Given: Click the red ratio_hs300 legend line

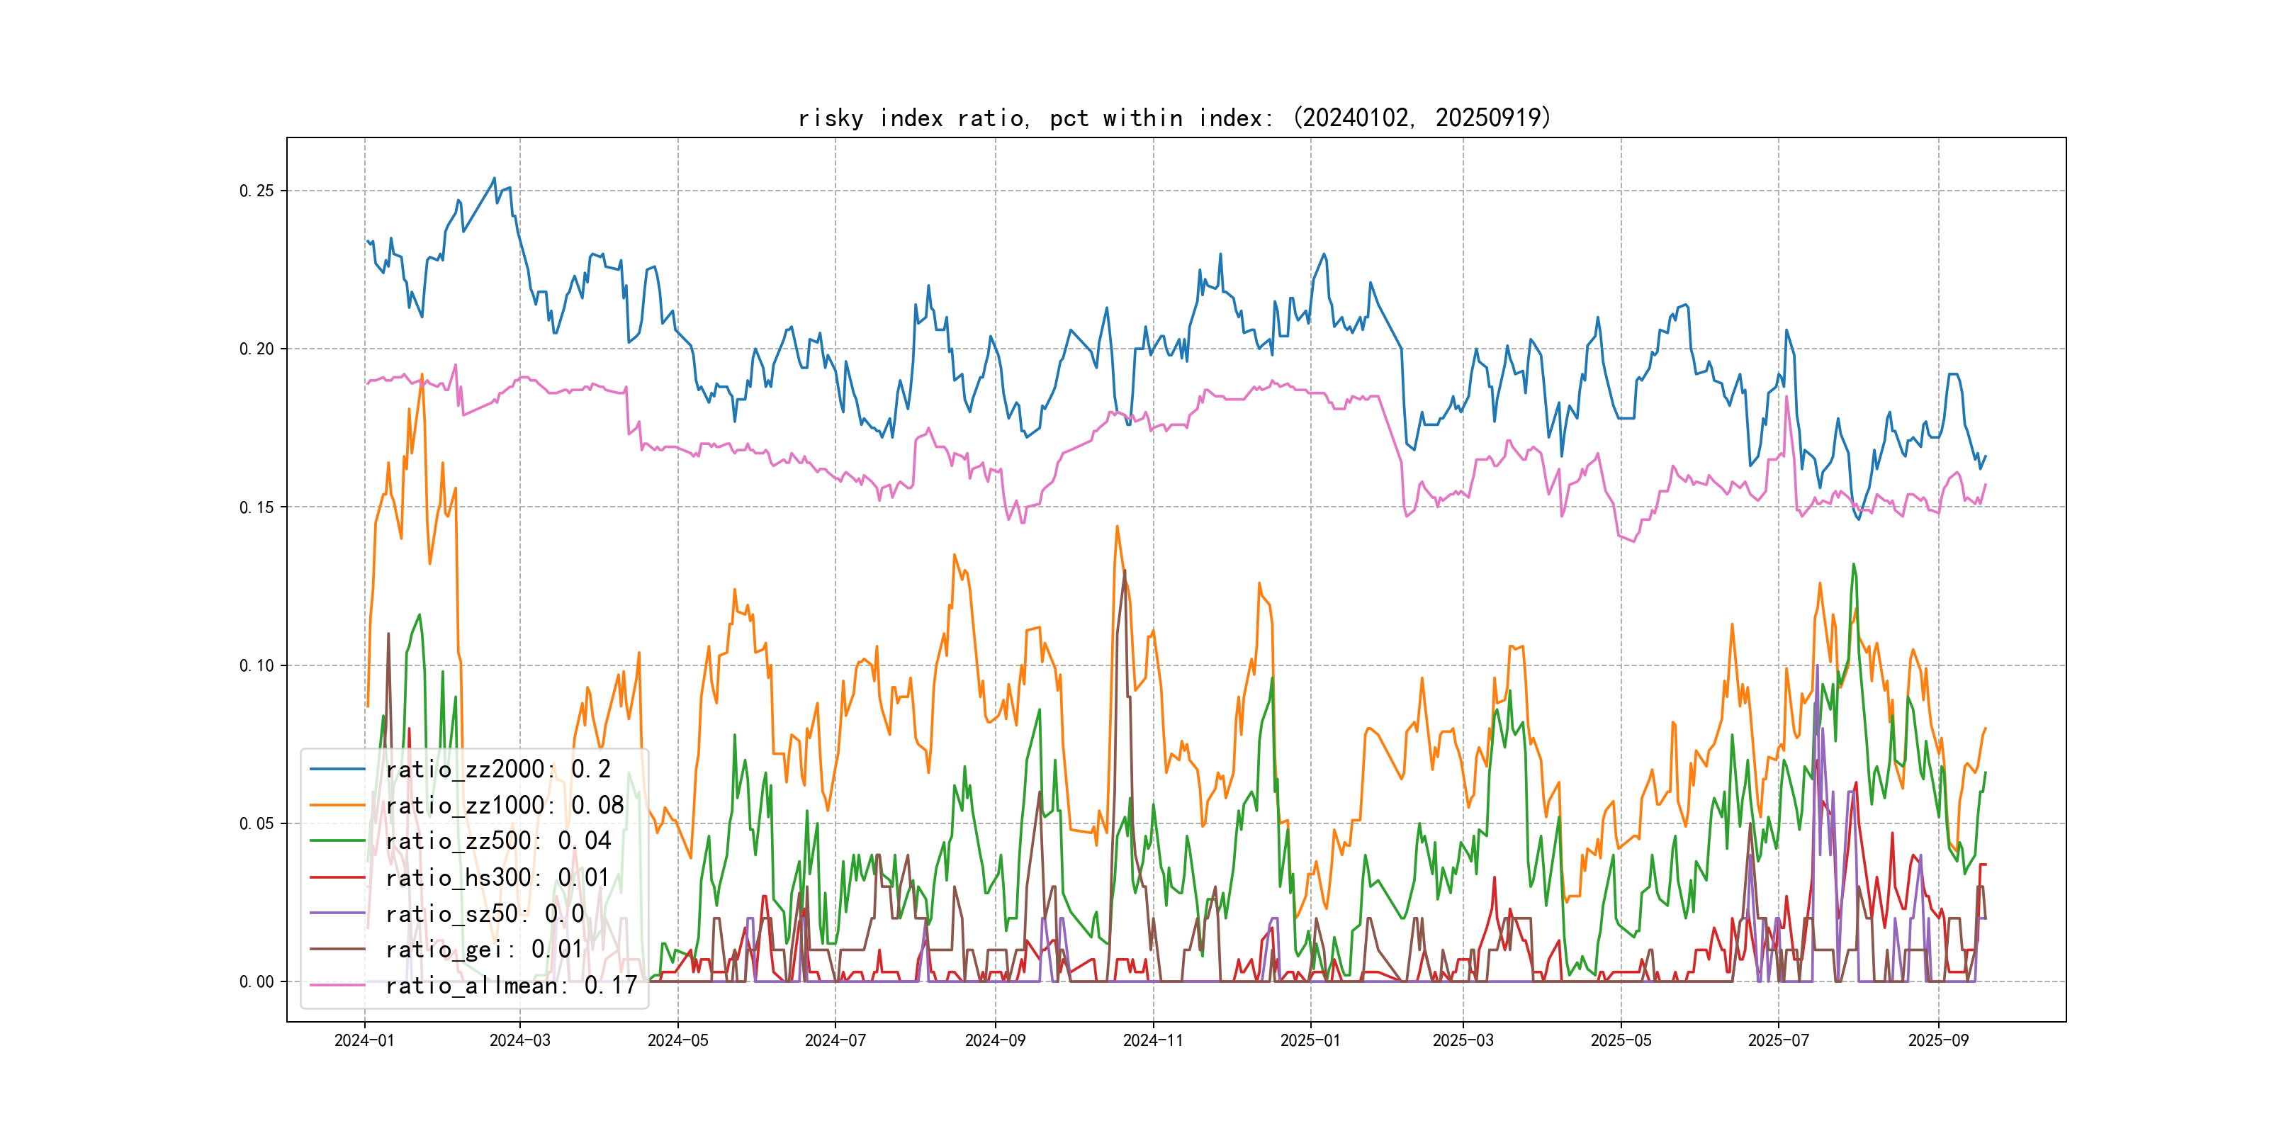Looking at the screenshot, I should 337,877.
